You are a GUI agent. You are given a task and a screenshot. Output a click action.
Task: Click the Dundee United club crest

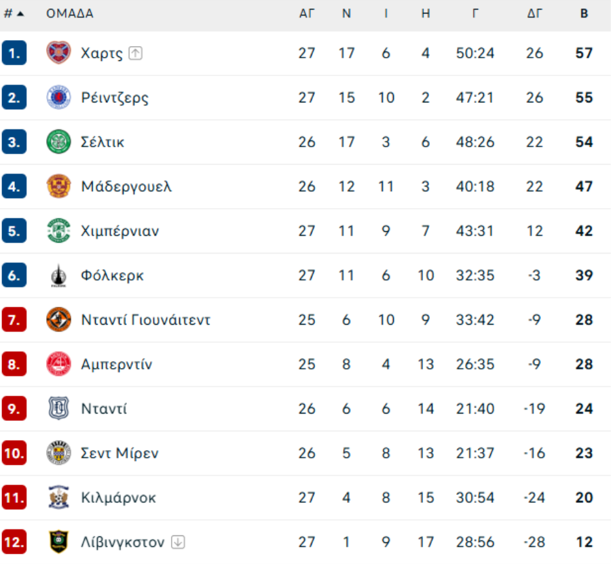tap(58, 320)
